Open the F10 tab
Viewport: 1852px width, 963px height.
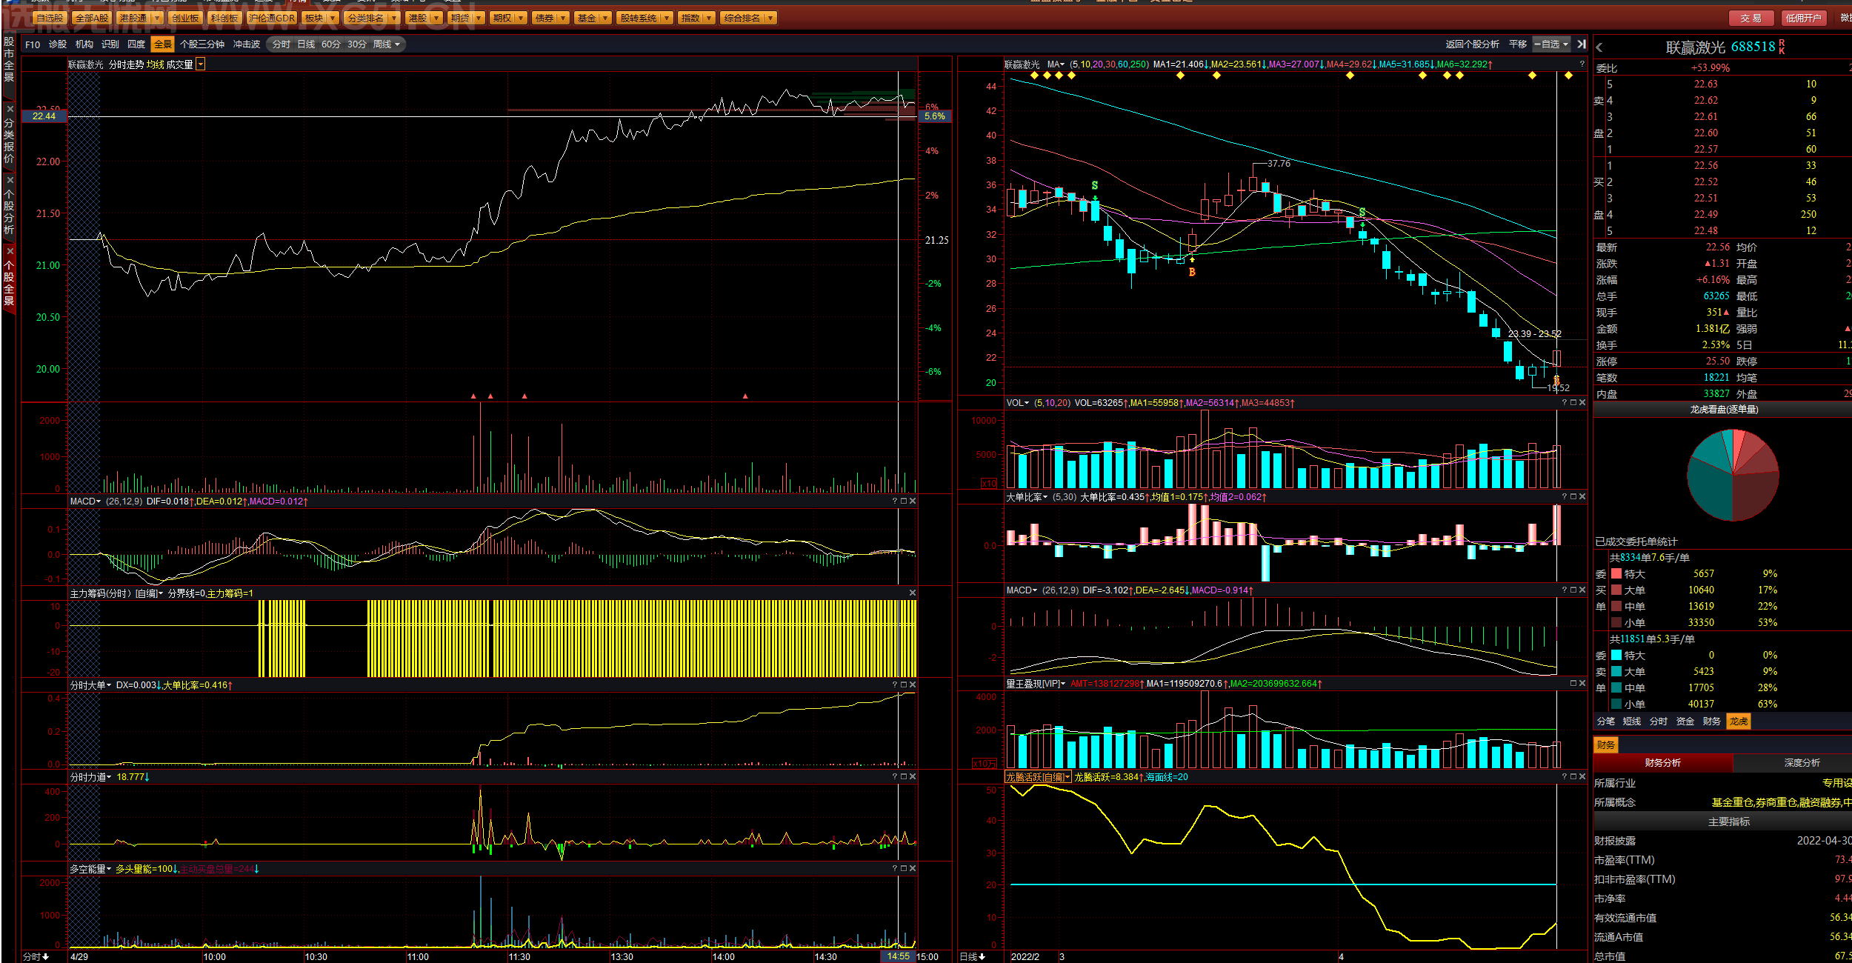tap(33, 44)
